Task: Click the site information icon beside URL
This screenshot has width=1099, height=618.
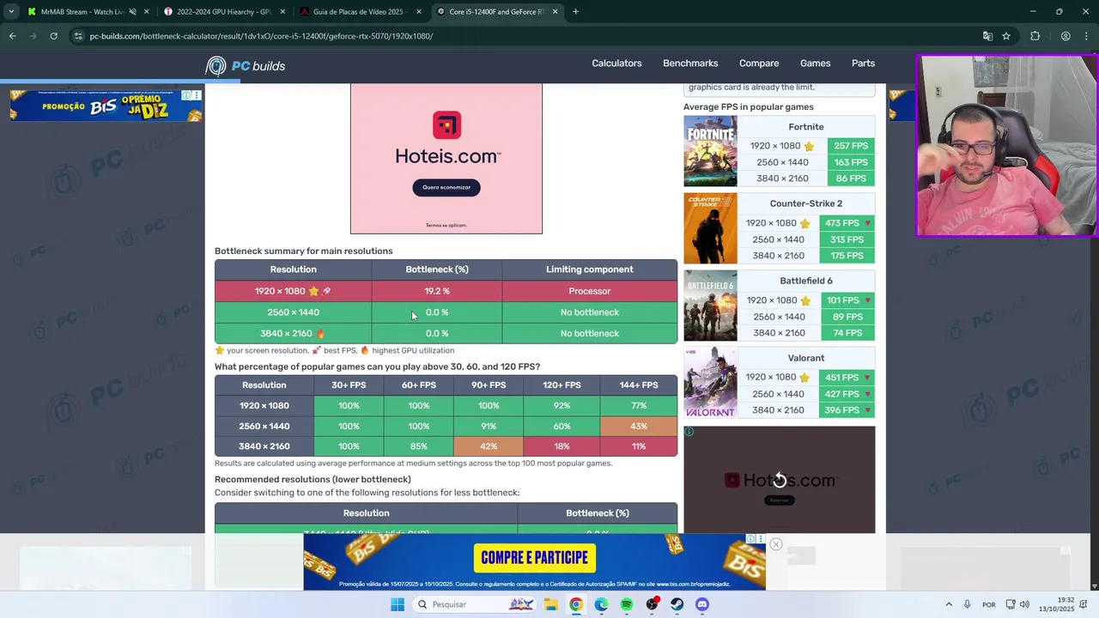Action: 78,36
